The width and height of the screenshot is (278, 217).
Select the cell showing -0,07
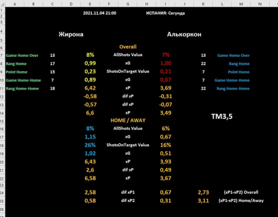click(166, 105)
